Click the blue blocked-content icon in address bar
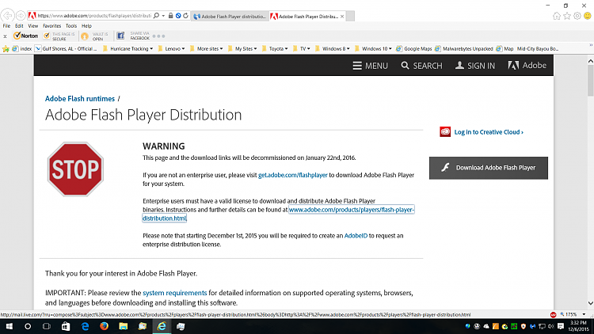Viewport: 594px width, 334px height. point(178,16)
